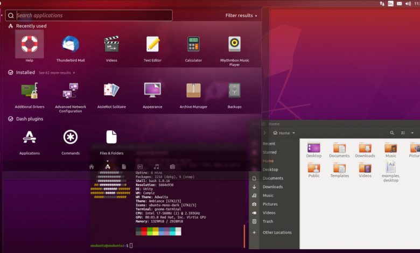Select Documents in Files sidebar
Image resolution: width=420 pixels, height=253 pixels.
click(x=272, y=178)
